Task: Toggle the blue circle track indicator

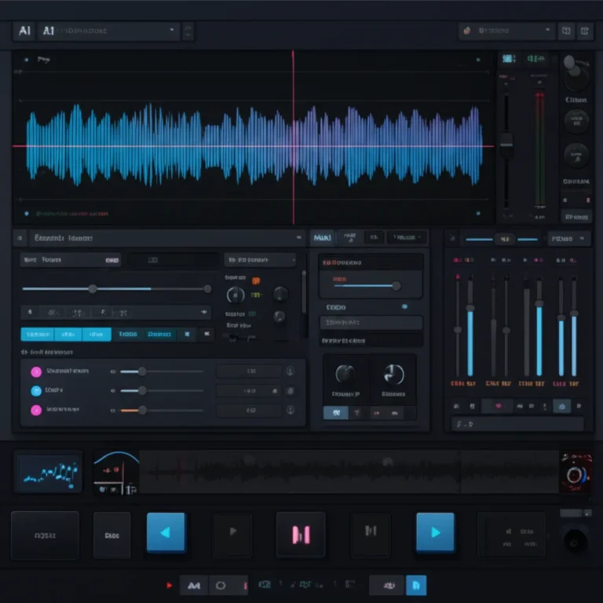Action: pyautogui.click(x=36, y=390)
